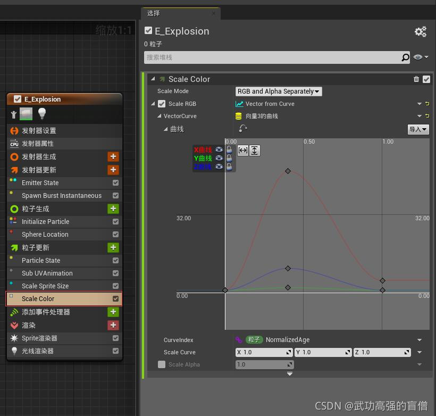Click the CurveIndex link icon
Viewport: 436px width, 416px height.
(239, 340)
